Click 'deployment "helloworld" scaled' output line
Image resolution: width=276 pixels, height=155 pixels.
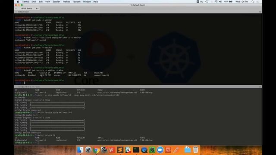pos(30,40)
